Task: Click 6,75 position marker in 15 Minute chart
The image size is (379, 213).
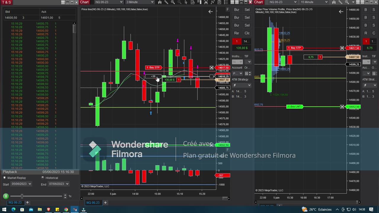Action: [x=313, y=57]
